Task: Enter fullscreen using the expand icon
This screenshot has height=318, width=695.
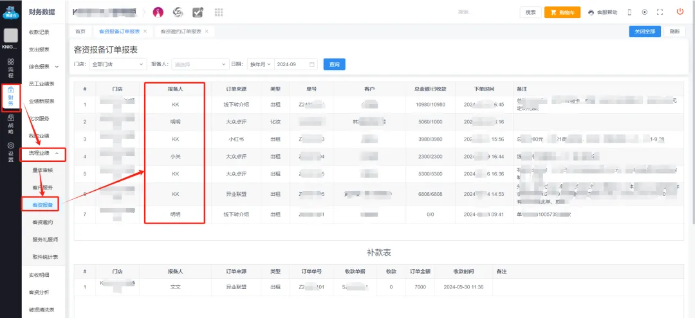Action: click(660, 12)
